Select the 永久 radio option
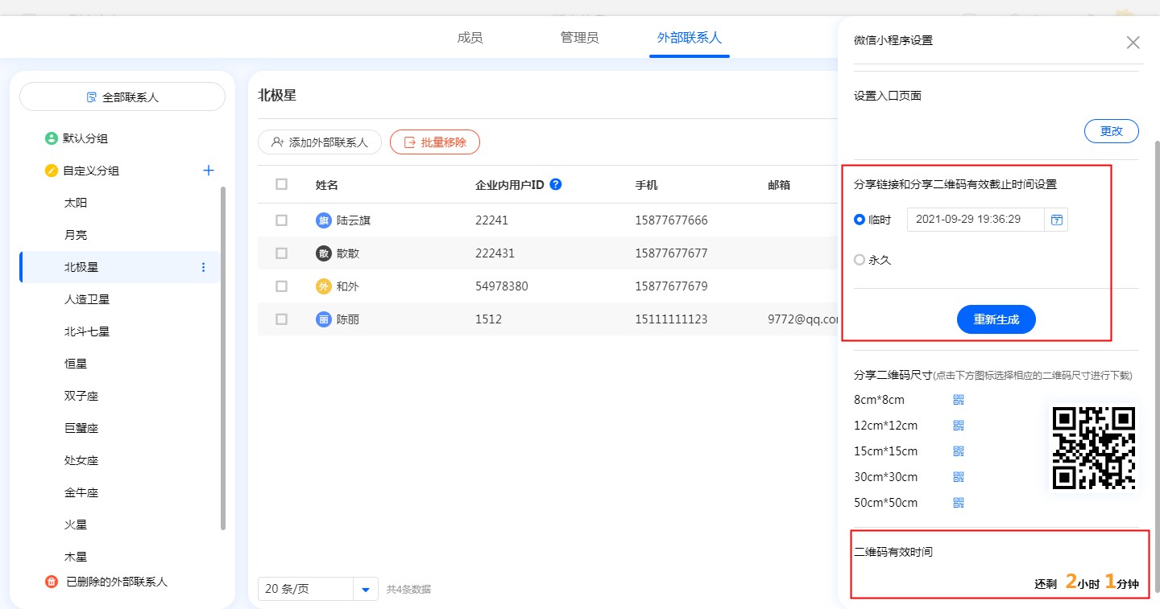The height and width of the screenshot is (609, 1160). [860, 260]
